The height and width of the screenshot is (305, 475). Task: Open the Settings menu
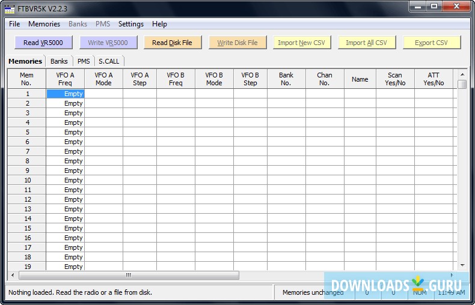[131, 24]
